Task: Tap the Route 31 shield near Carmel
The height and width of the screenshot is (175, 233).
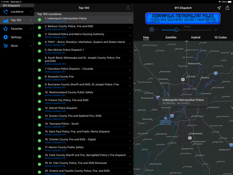Action: click(183, 80)
